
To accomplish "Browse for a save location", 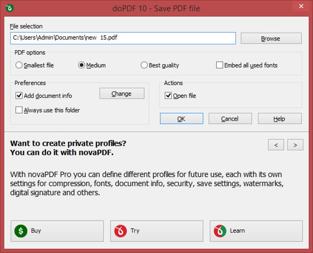I will pos(271,38).
